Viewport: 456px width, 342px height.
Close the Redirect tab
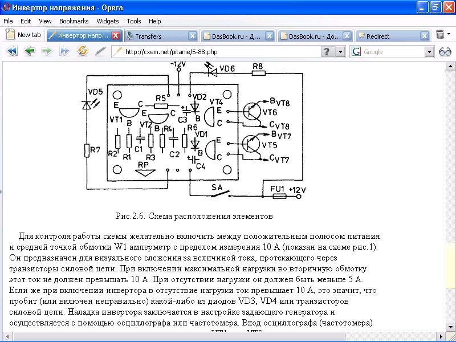click(x=424, y=36)
